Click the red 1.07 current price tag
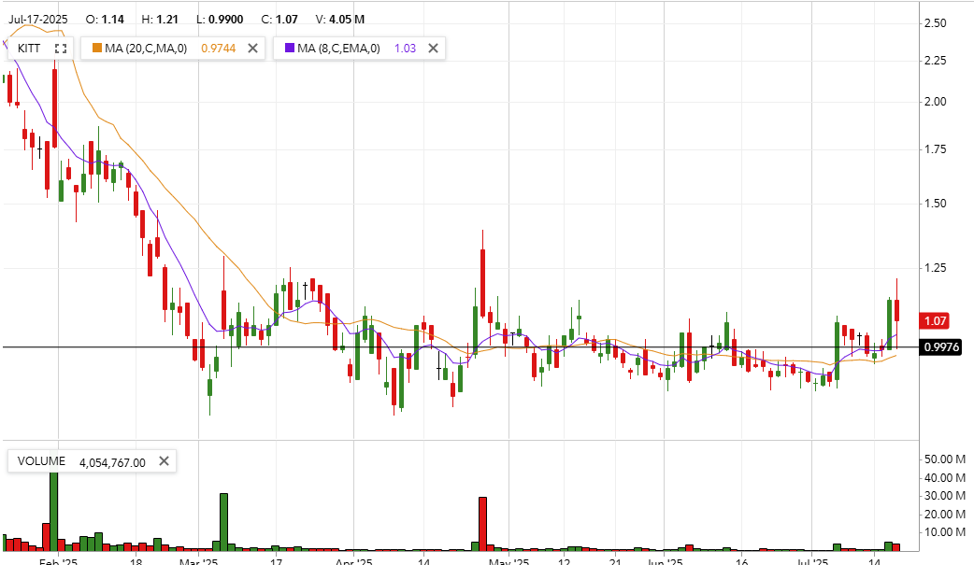The width and height of the screenshot is (974, 565). [935, 321]
